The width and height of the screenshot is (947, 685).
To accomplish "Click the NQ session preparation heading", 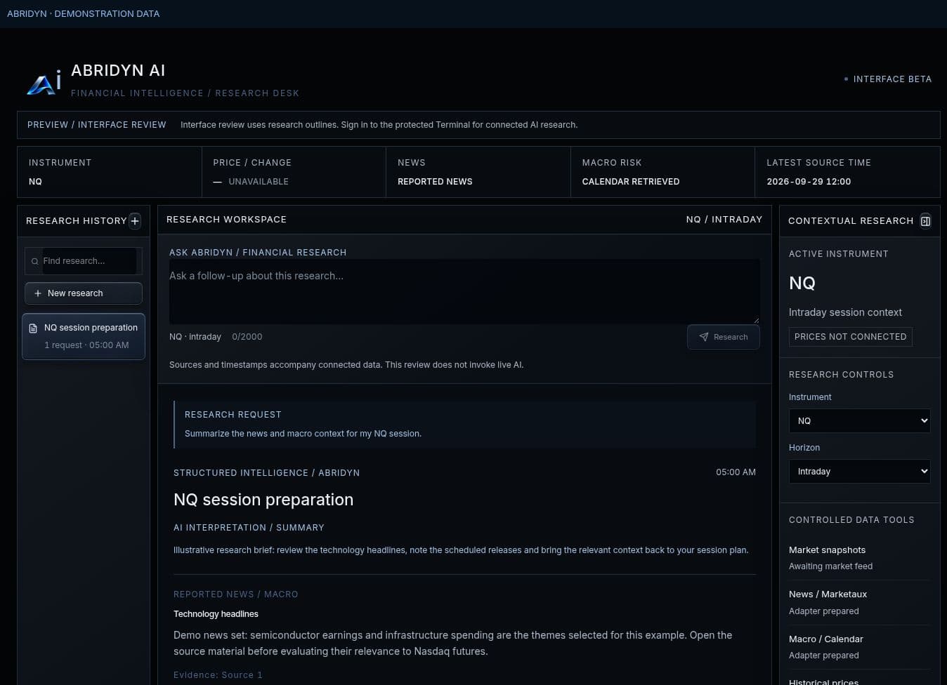I will pos(263,500).
